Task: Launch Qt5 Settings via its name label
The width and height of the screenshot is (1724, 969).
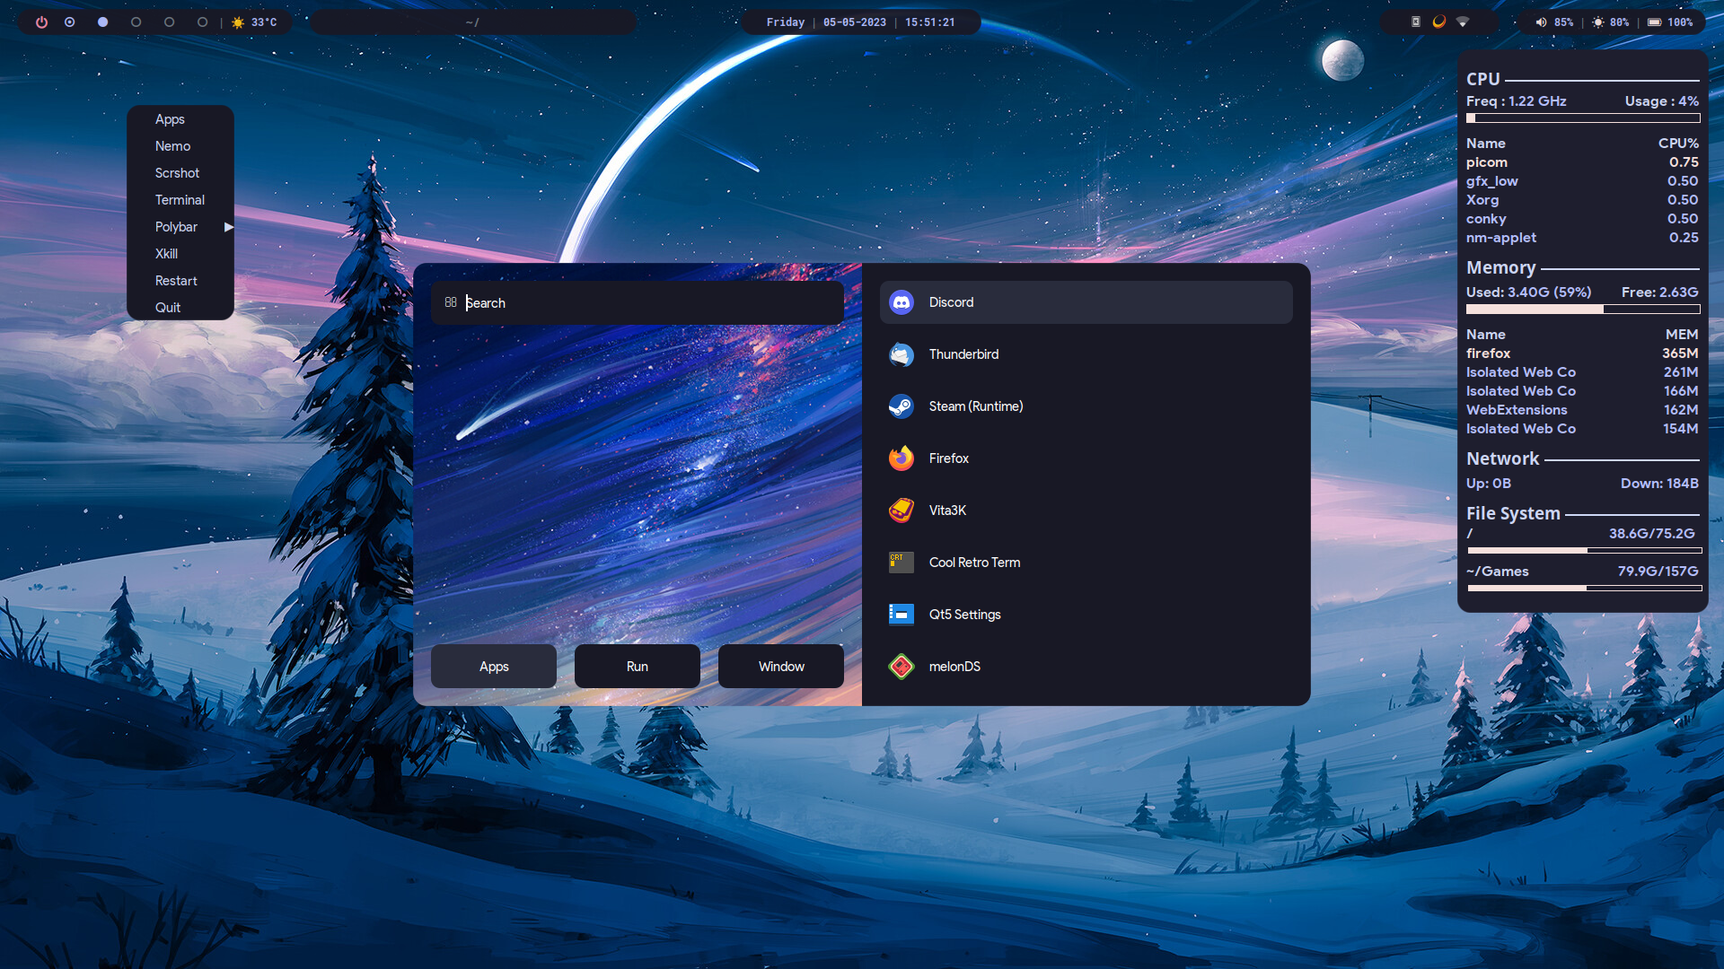Action: click(964, 615)
